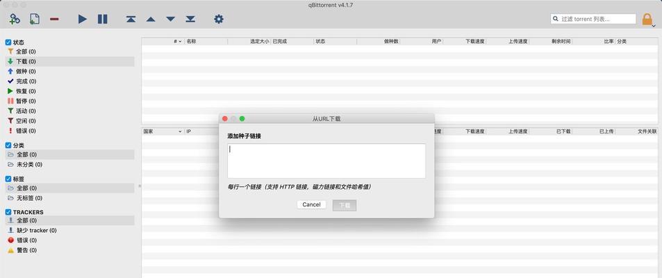This screenshot has width=662, height=278.
Task: Select the 暂停 (0) status filter
Action: 69,101
